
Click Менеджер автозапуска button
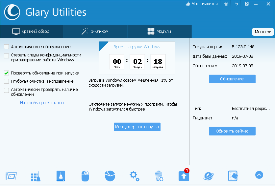click(137, 127)
